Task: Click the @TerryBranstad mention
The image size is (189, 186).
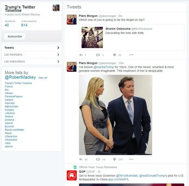Action: tap(127, 176)
